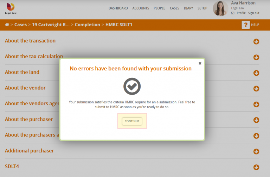Click the About the land heading
This screenshot has width=270, height=177.
tap(22, 72)
